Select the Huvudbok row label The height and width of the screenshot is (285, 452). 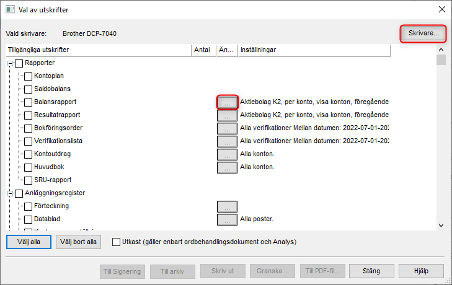pos(50,167)
